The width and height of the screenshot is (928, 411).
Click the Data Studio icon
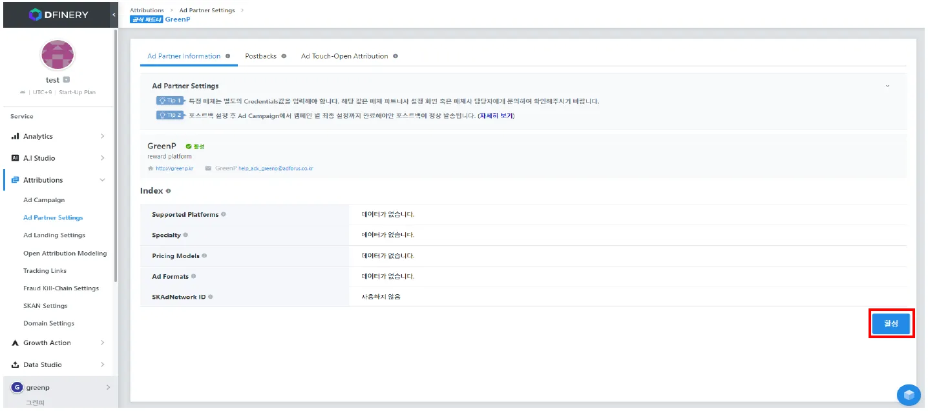tap(16, 365)
